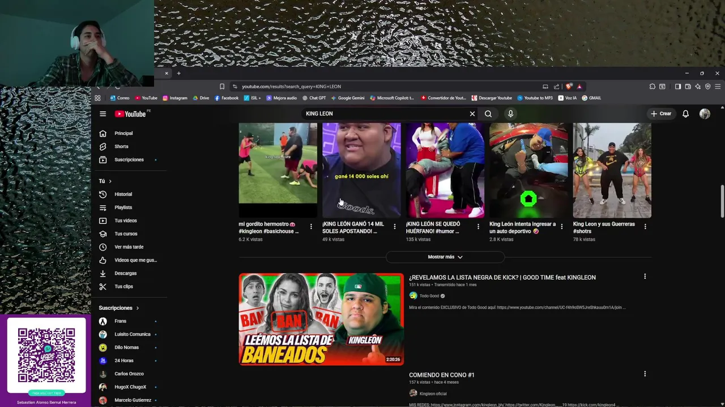Click the browser address bar URL
The image size is (725, 407).
291,86
